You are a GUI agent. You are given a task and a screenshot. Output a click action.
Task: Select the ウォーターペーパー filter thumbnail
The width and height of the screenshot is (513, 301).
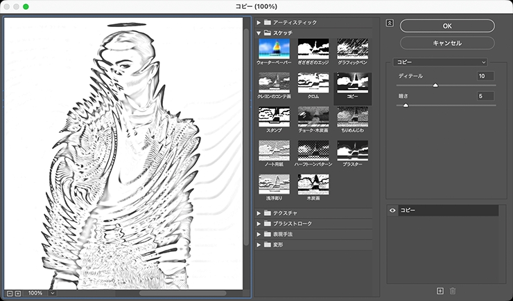[x=273, y=49]
